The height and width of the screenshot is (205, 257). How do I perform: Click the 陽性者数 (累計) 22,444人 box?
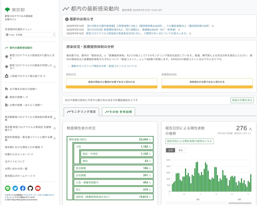110,139
